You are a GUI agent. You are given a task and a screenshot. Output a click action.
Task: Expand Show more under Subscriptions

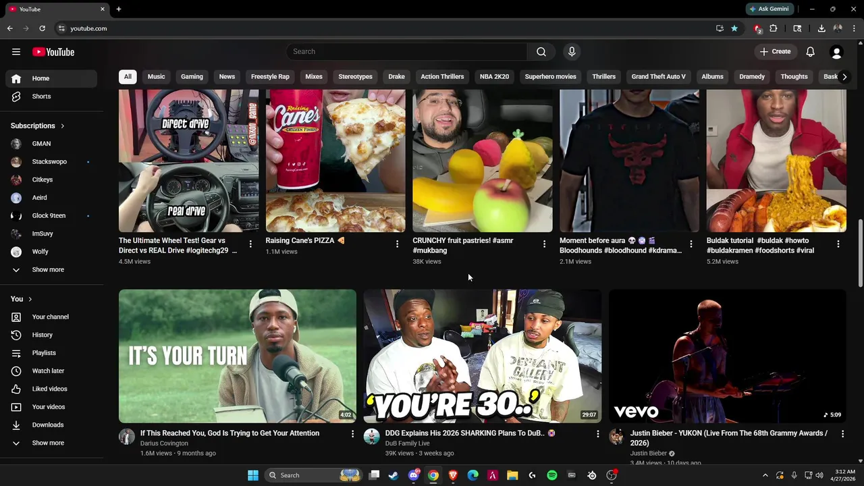51,269
